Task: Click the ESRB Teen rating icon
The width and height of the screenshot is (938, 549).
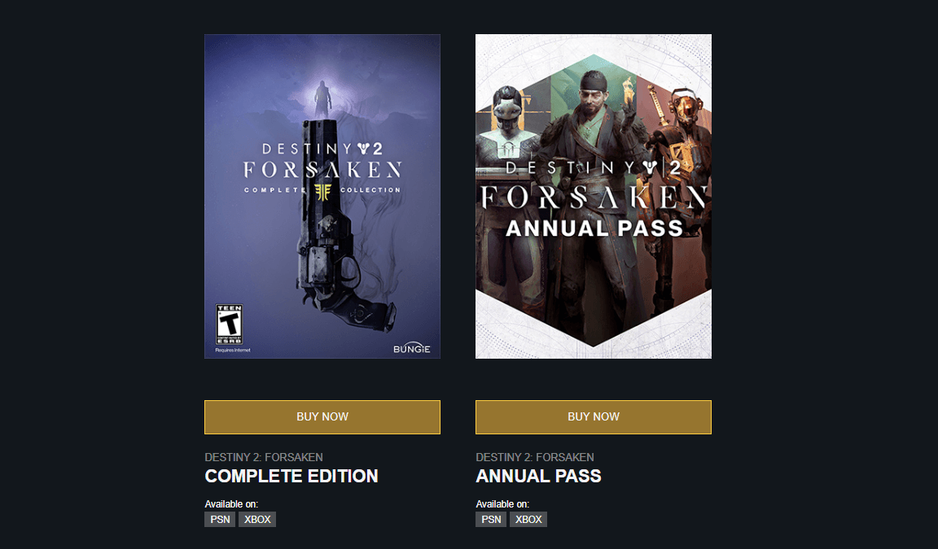Action: point(226,325)
